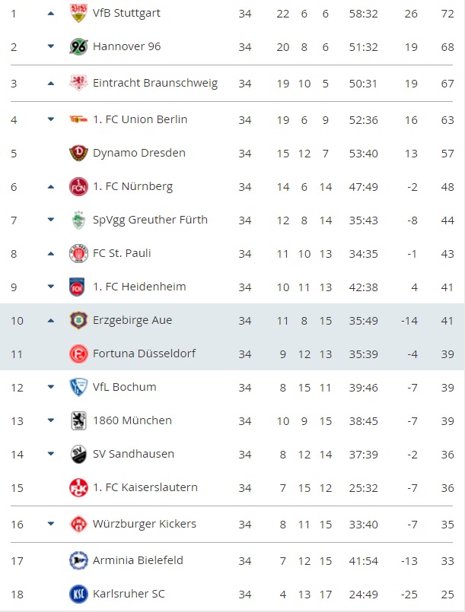Screen dimensions: 465x612
Task: Click the Hannover 96 club logo
Action: pyautogui.click(x=78, y=46)
